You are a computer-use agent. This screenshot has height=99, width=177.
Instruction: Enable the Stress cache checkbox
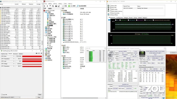click(x=111, y=9)
